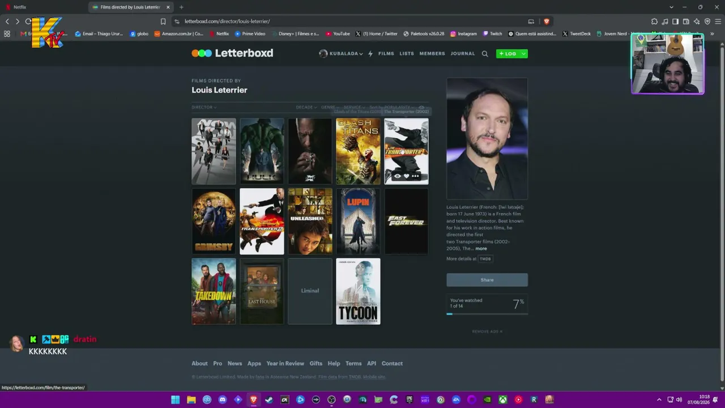The height and width of the screenshot is (408, 725).
Task: Expand the biography with the more link
Action: (481, 249)
